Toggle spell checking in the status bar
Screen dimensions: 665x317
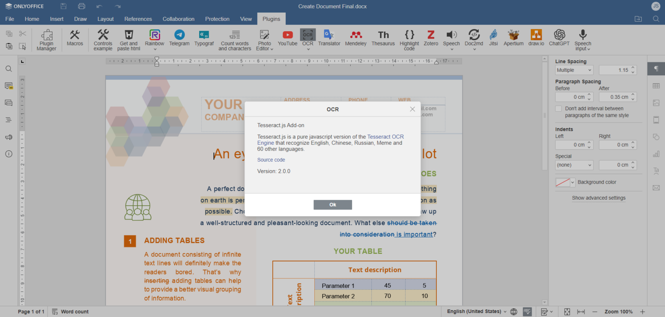(527, 311)
